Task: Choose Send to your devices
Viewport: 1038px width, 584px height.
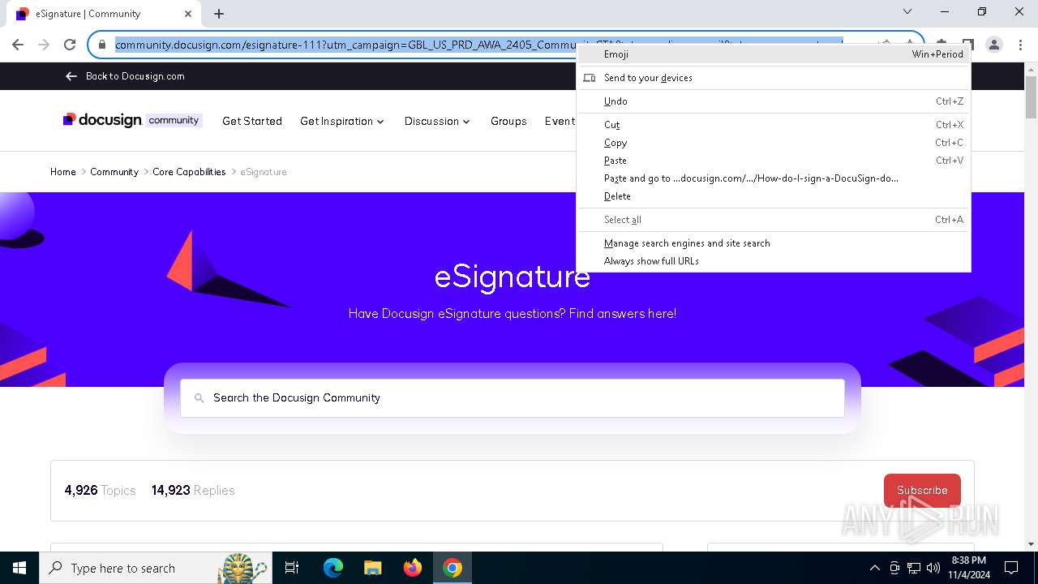Action: click(x=774, y=78)
